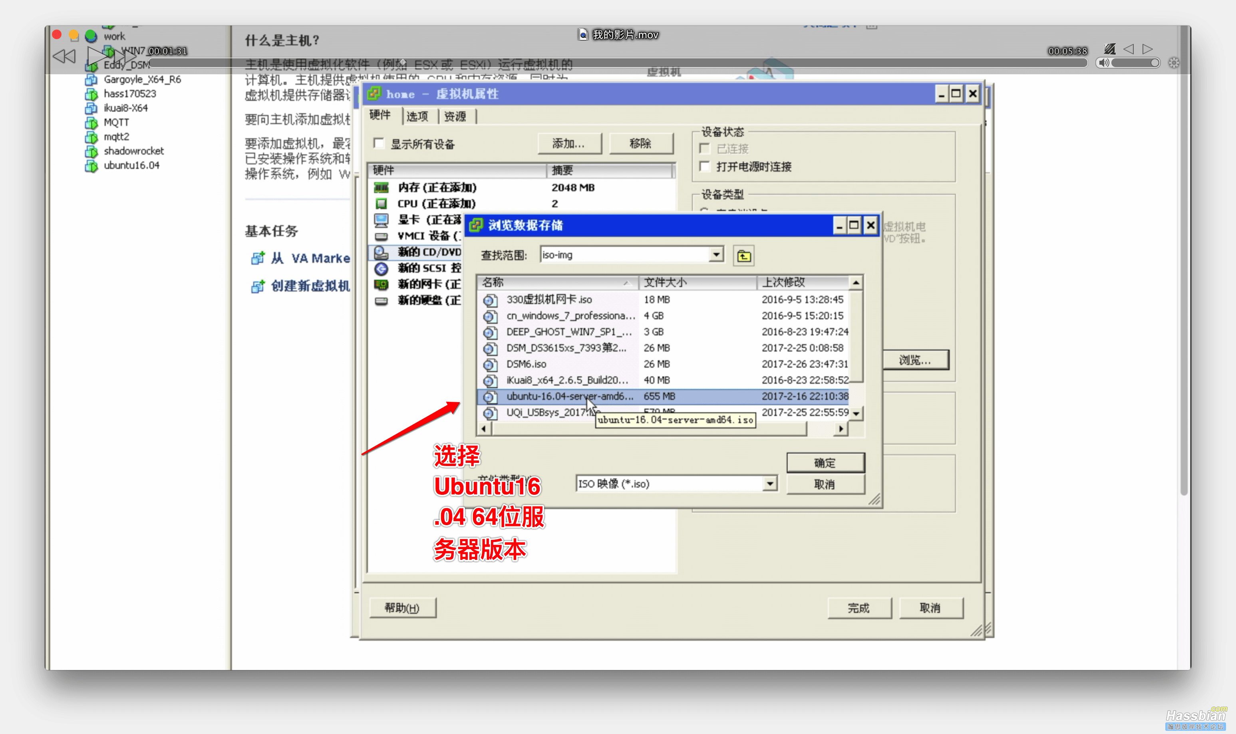
Task: Click the MQTT VM icon
Action: (x=91, y=123)
